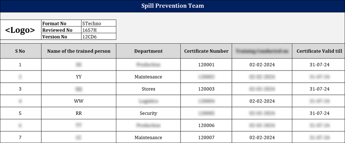
Task: Select the S No column header
Action: (20, 51)
